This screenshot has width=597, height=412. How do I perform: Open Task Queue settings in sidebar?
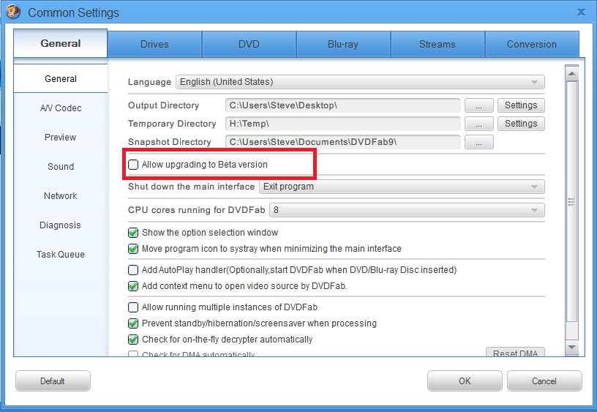pos(61,255)
